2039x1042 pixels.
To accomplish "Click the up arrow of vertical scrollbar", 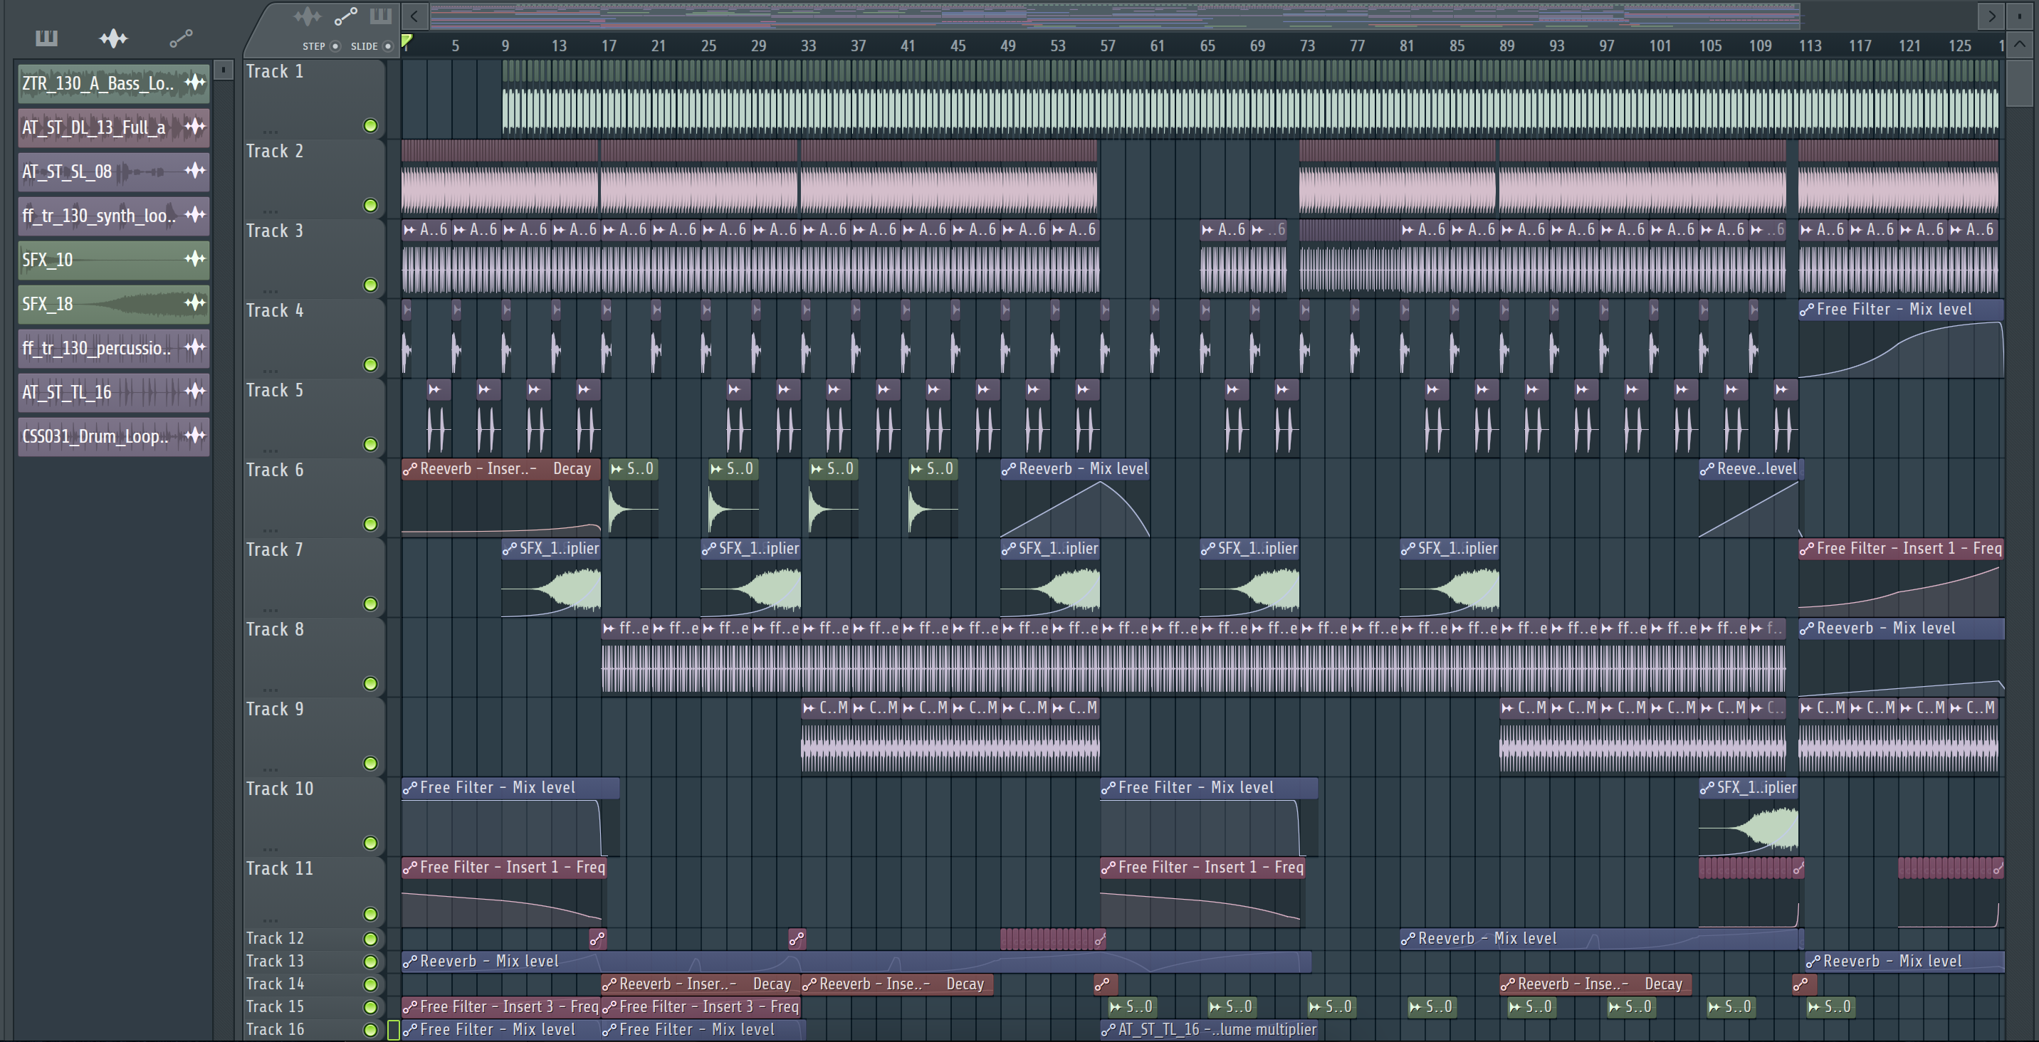I will pos(2020,45).
